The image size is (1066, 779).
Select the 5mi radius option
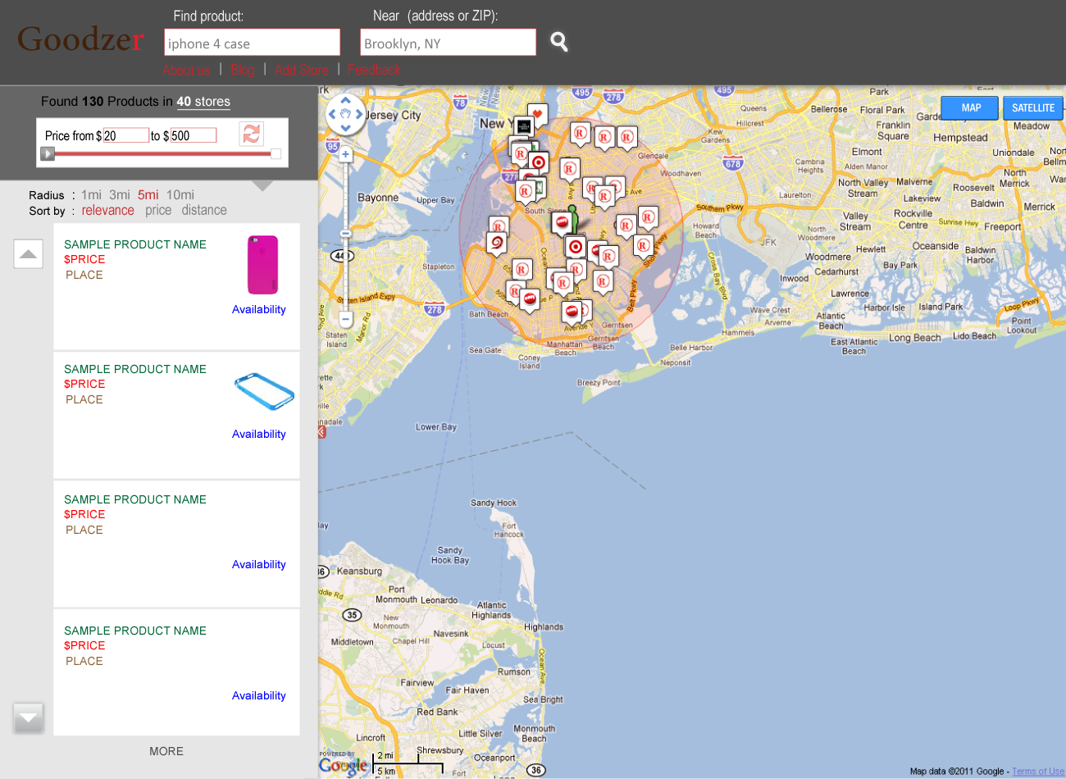(x=148, y=195)
